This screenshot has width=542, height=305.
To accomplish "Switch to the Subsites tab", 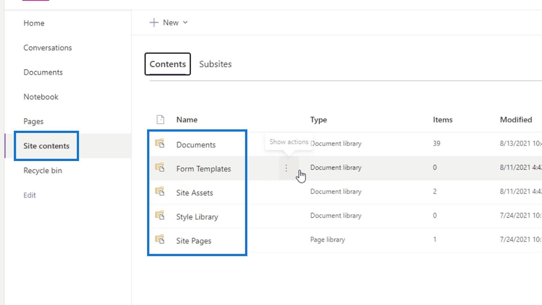I will (x=215, y=64).
